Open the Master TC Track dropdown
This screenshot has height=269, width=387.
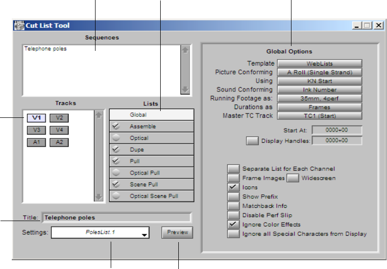pyautogui.click(x=319, y=116)
